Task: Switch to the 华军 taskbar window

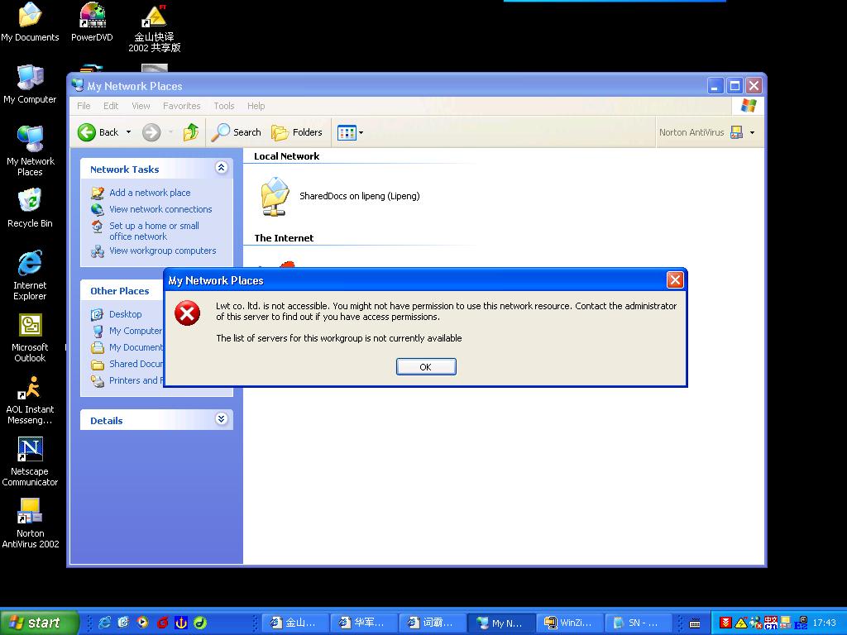Action: [x=364, y=623]
